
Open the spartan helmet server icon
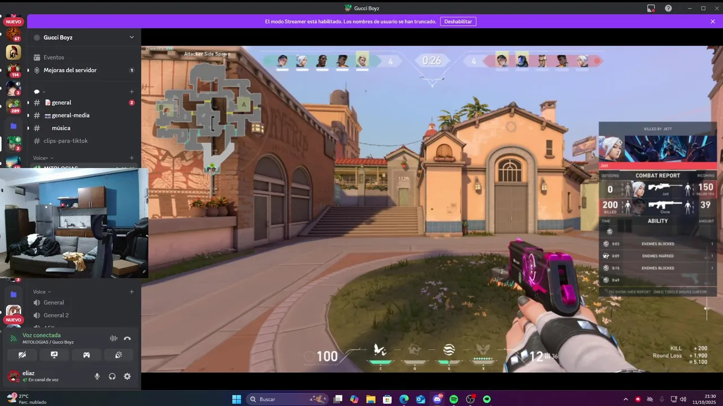(14, 52)
